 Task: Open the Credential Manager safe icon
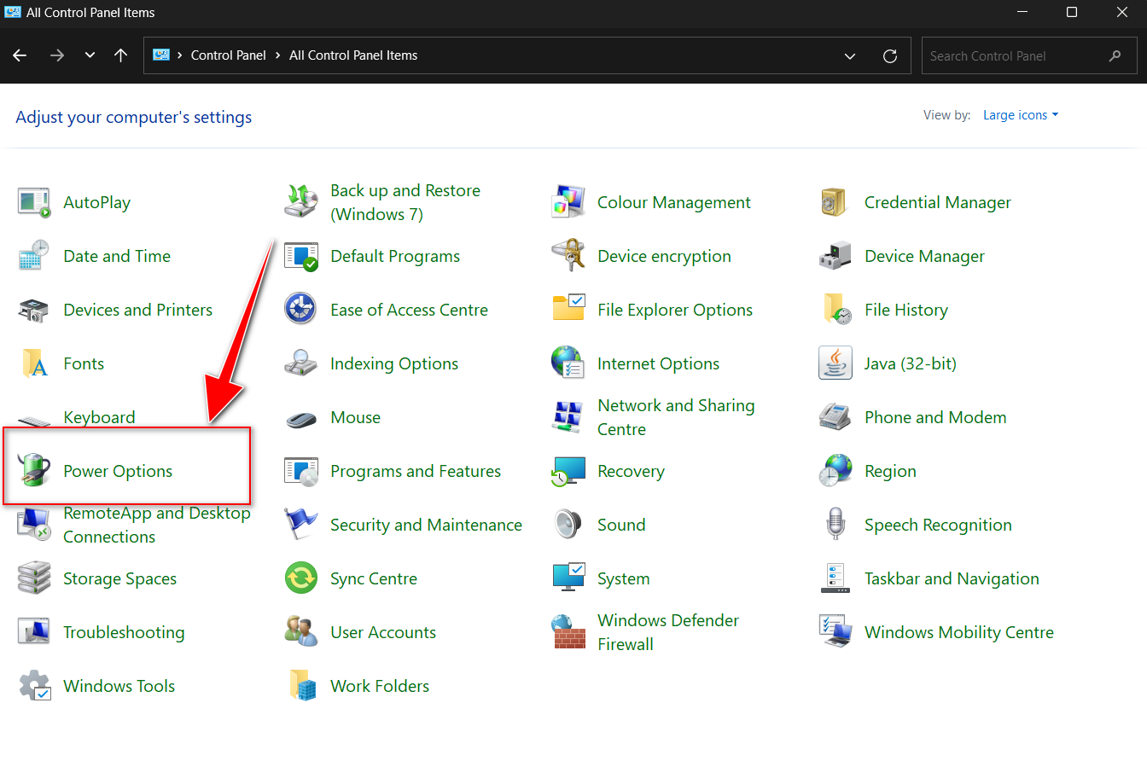836,203
